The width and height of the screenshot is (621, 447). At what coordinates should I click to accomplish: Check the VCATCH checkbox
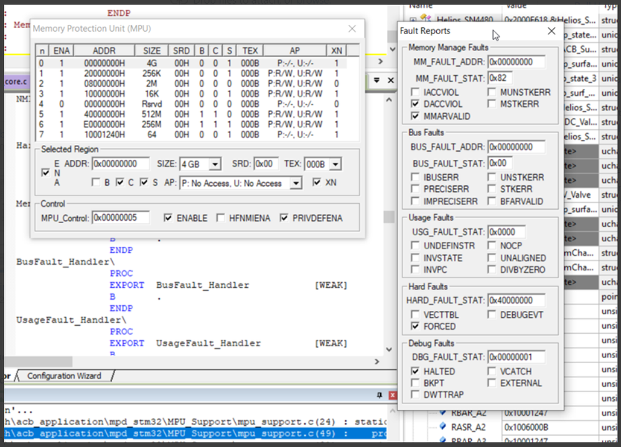click(492, 371)
